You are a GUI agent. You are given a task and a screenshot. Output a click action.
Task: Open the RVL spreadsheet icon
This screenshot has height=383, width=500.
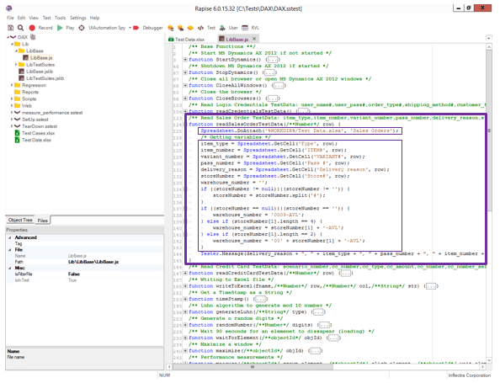point(245,28)
